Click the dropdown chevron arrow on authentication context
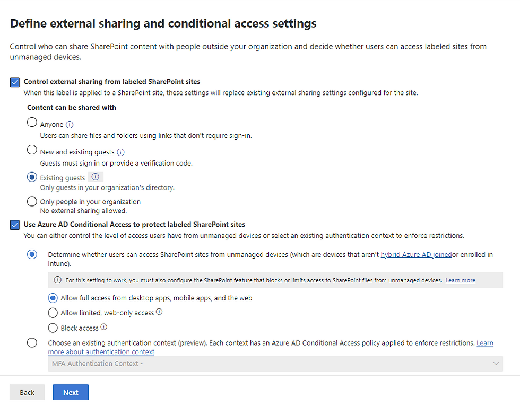The width and height of the screenshot is (520, 404). tap(496, 364)
